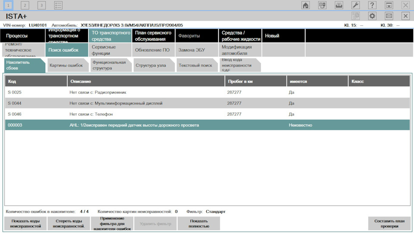The width and height of the screenshot is (414, 233).
Task: Open operation step 3 icon
Action: point(41,5)
